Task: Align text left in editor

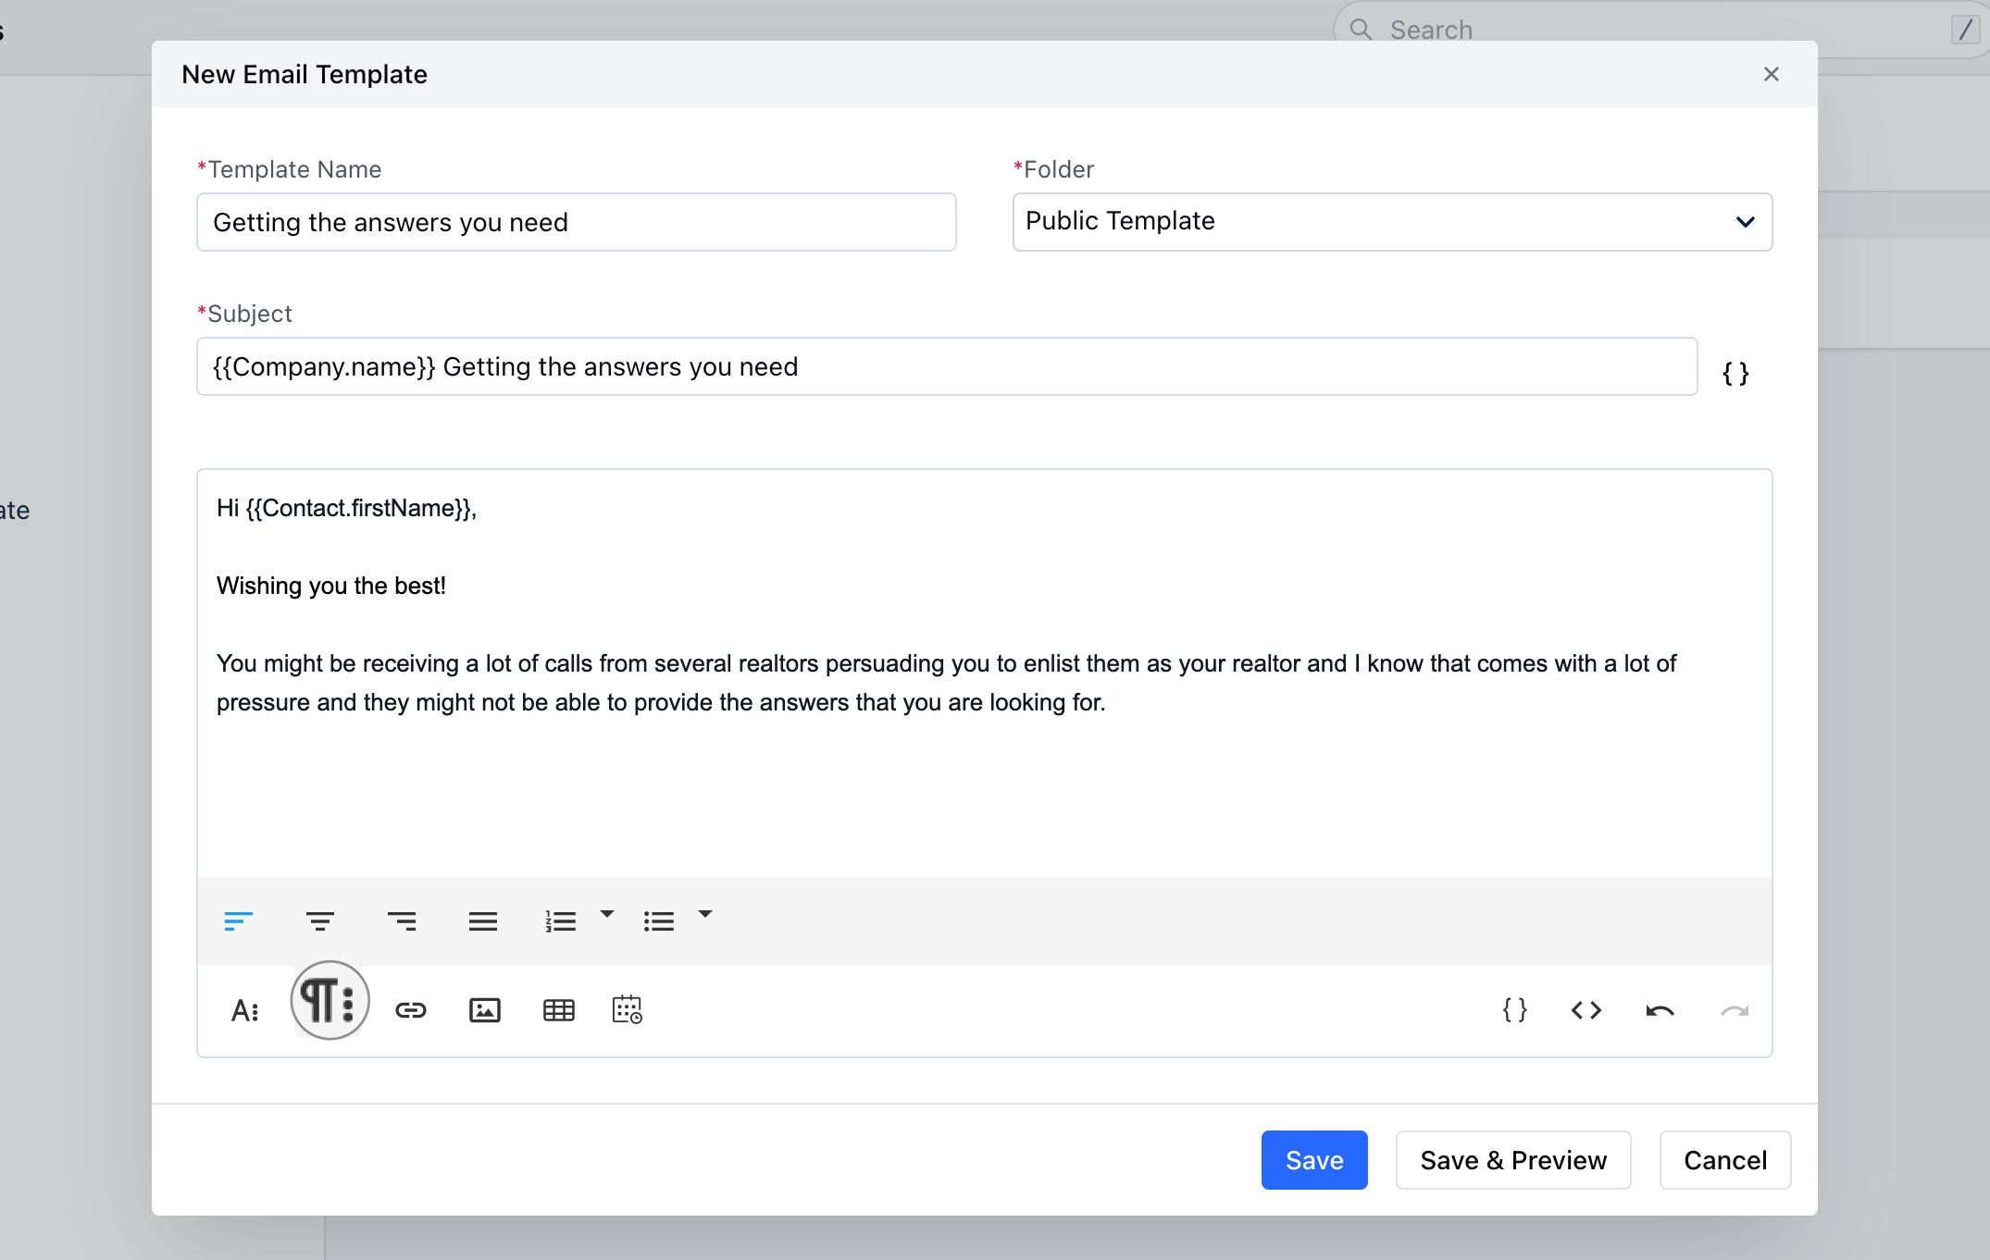Action: click(238, 921)
